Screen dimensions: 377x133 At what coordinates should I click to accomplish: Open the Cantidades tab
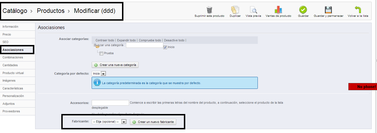[x=17, y=65]
